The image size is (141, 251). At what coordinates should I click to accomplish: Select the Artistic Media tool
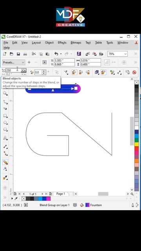tap(5, 109)
